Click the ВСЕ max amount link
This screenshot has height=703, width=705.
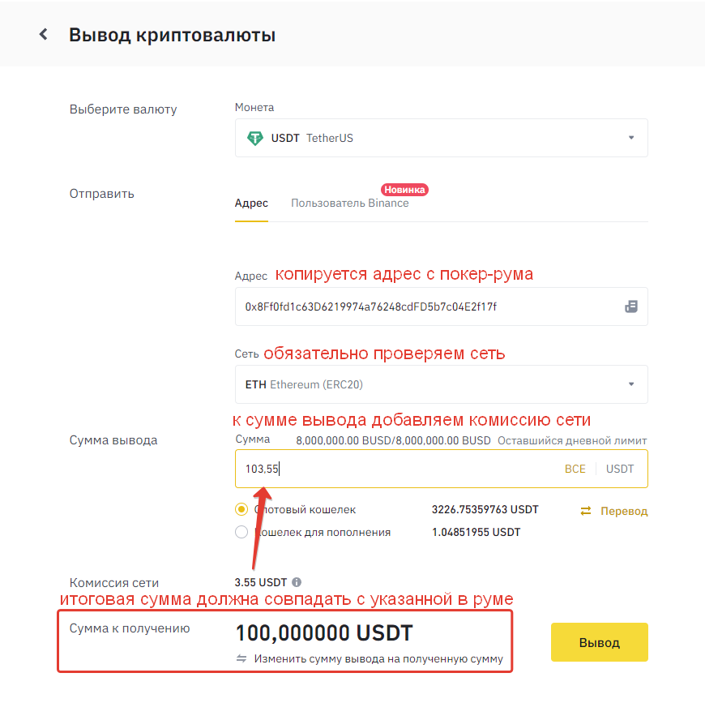click(x=575, y=469)
